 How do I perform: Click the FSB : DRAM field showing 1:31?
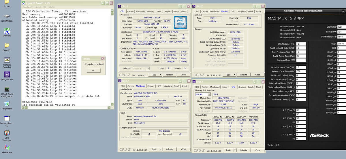pos(341,32)
